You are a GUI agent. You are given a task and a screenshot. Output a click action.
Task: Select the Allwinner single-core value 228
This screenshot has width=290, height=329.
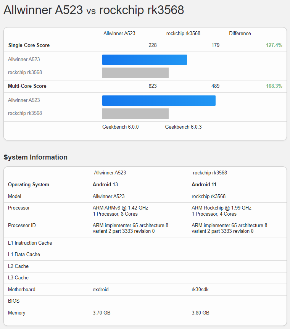tap(153, 45)
